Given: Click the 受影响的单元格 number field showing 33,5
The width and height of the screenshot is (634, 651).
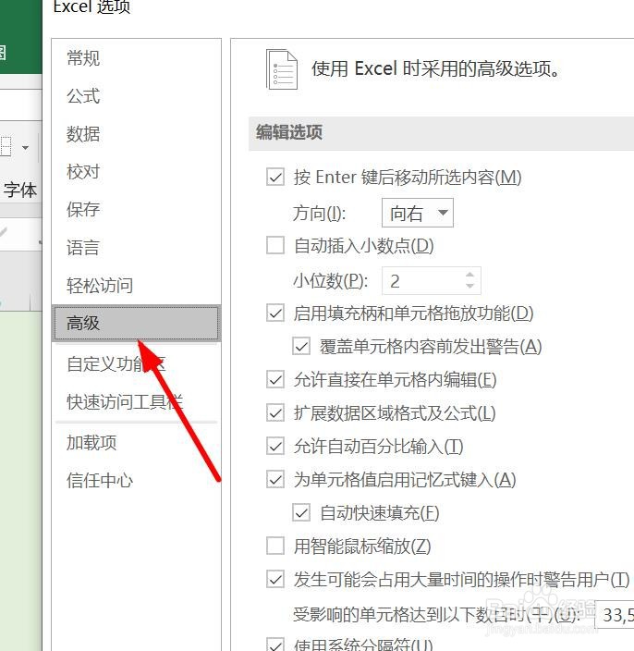Looking at the screenshot, I should coord(615,614).
